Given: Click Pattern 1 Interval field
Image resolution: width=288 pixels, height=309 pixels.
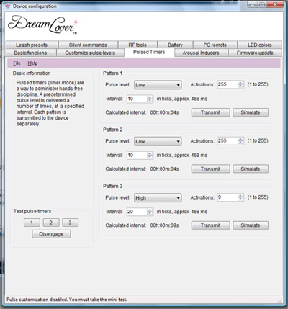Looking at the screenshot, I should [x=137, y=99].
